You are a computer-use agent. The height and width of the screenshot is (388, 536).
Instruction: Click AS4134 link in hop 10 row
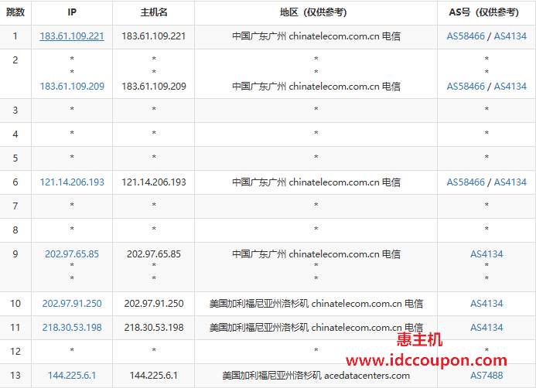tap(486, 304)
